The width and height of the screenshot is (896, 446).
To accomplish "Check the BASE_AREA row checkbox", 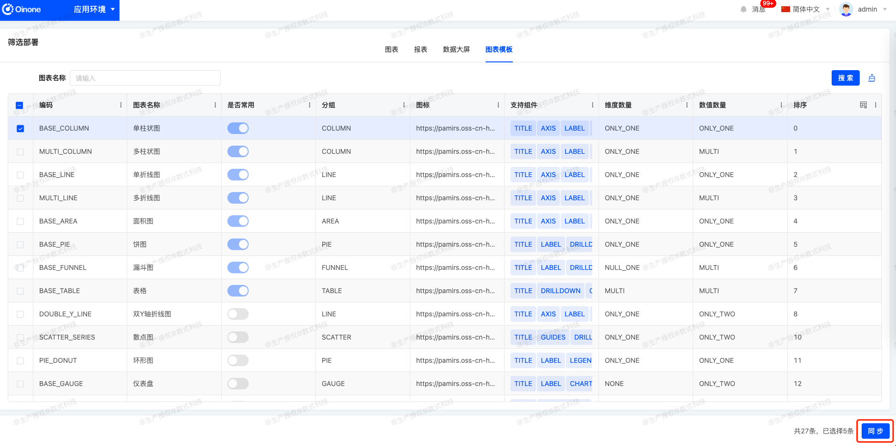I will coord(20,222).
